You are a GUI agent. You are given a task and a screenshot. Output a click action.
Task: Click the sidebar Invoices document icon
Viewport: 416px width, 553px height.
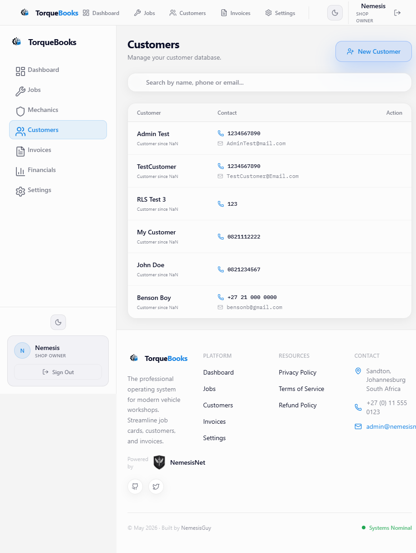tap(20, 152)
